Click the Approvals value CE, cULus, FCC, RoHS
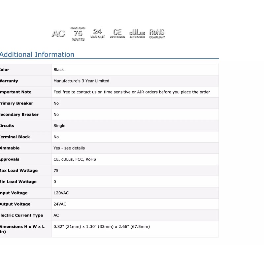This screenshot has width=264, height=264. [x=75, y=159]
